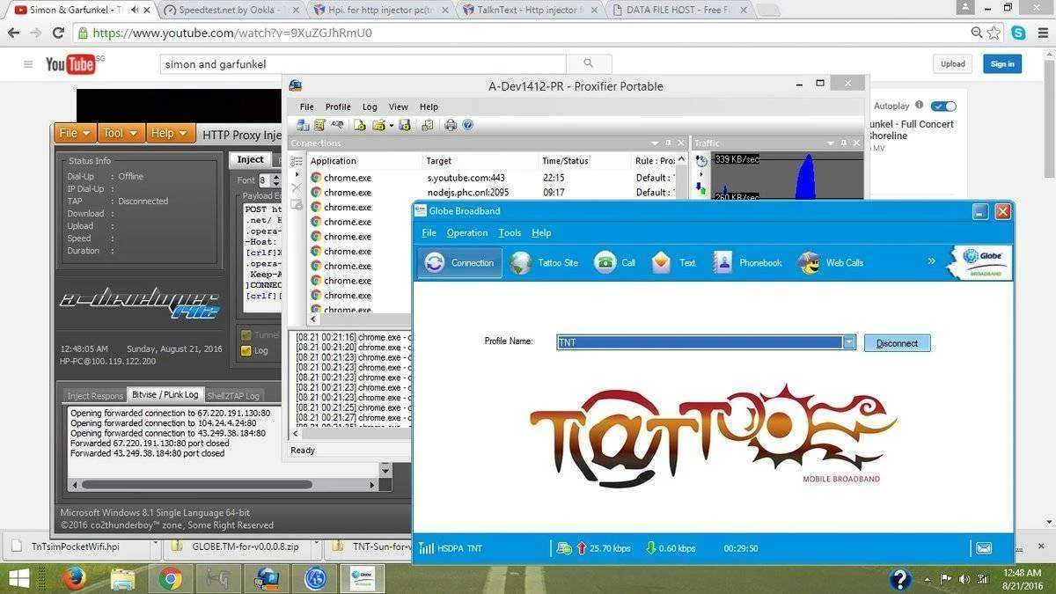
Task: Toggle the Log checkbox in HTTP Proxy Injector
Action: point(246,350)
